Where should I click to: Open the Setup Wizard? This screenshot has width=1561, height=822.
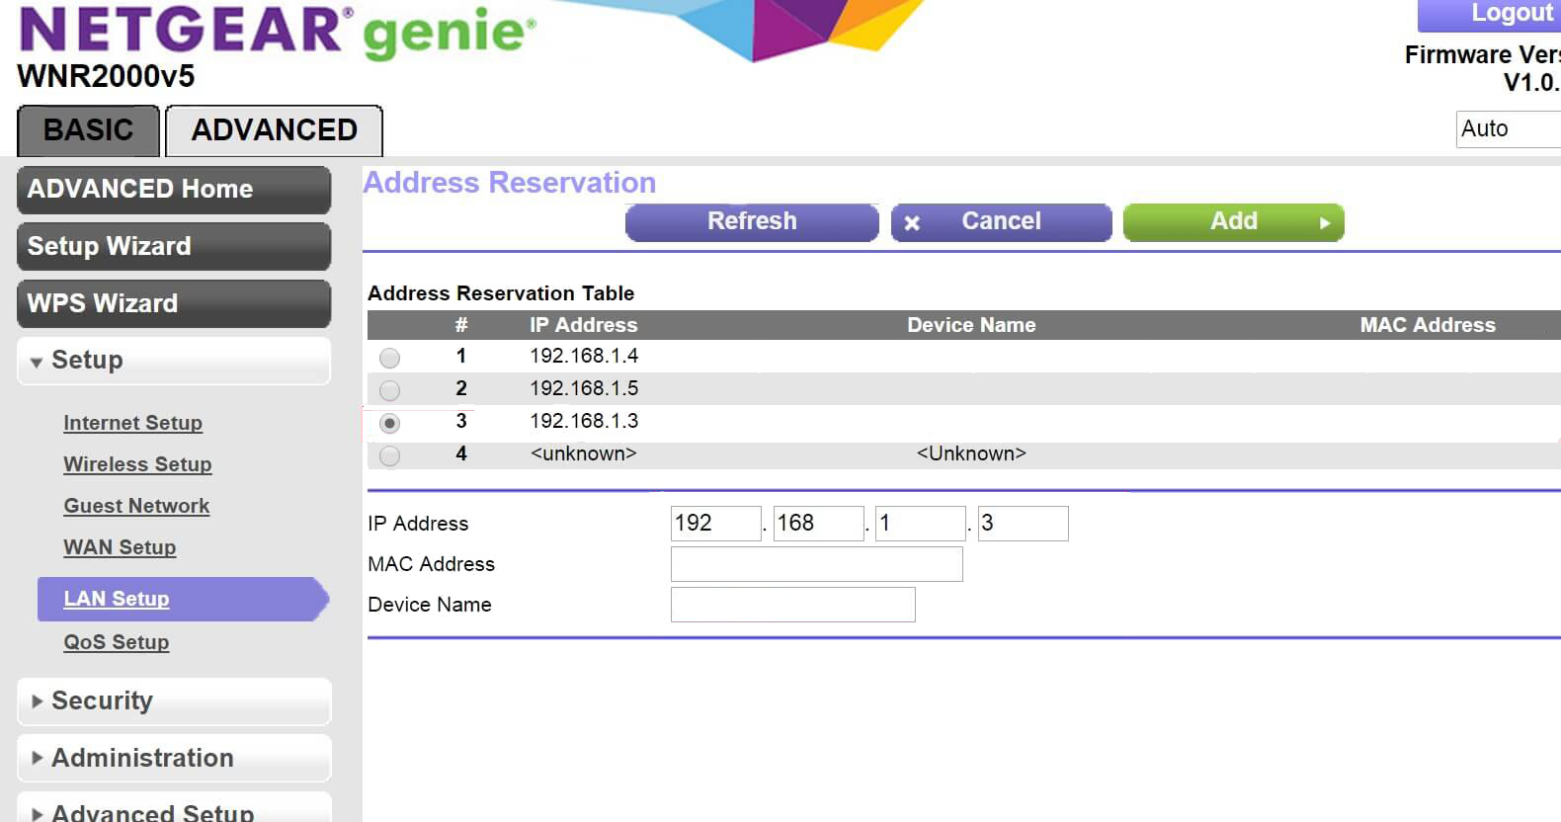pos(174,247)
